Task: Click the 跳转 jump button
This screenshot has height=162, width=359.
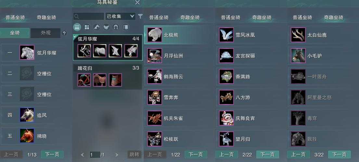Action: coord(135,155)
